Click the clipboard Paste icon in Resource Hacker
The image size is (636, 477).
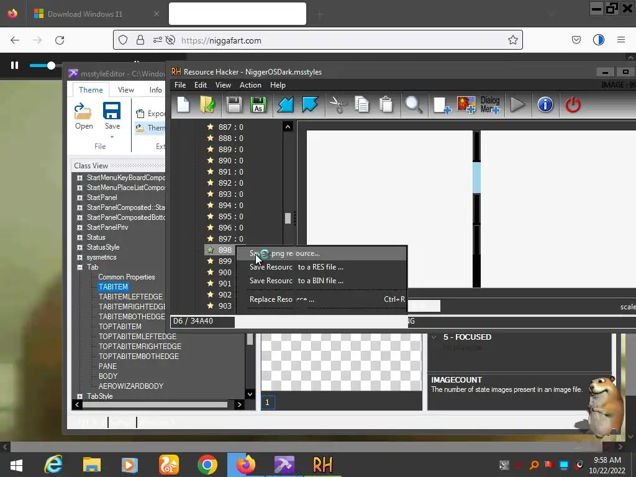click(x=386, y=104)
